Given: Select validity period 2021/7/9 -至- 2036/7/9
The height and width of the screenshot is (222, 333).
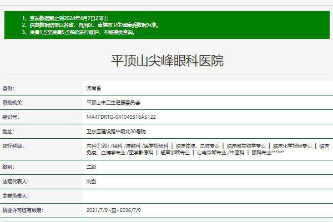Looking at the screenshot, I should (x=114, y=210).
